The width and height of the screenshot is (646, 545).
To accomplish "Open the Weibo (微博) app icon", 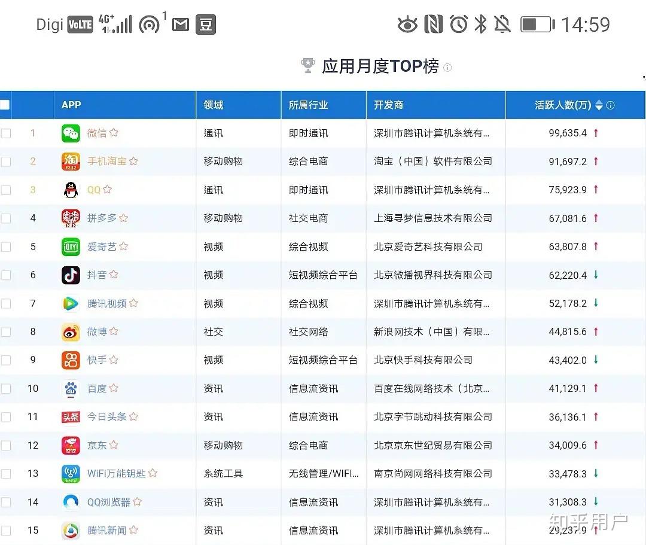I will click(x=71, y=332).
